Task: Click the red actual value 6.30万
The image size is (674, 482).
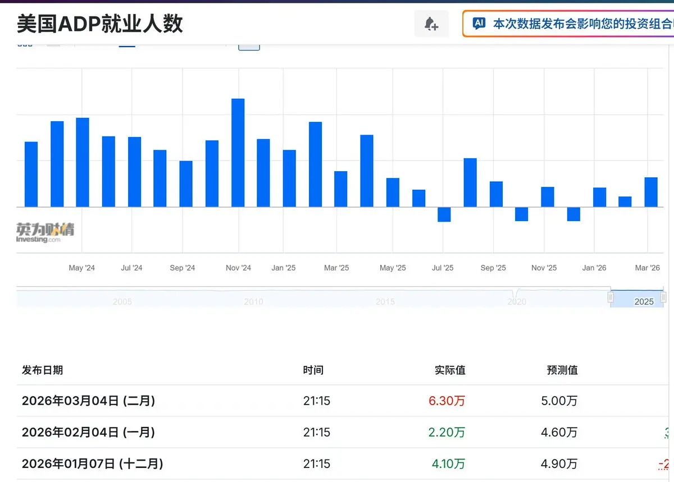Action: [447, 401]
